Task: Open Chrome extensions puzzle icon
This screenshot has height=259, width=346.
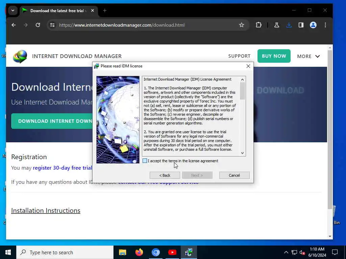Action: 258,25
